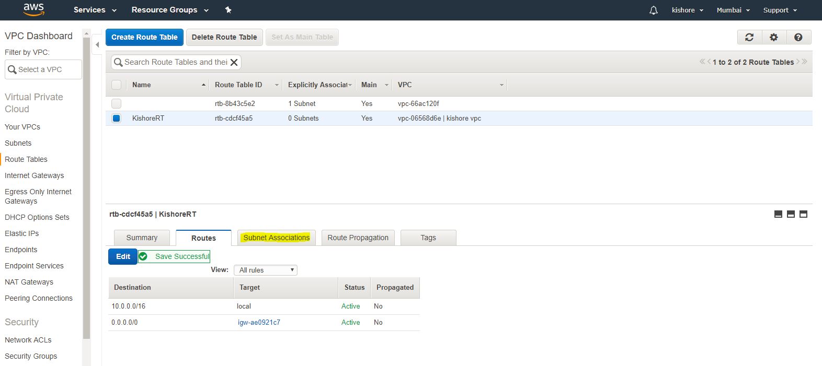Follow the igw-ae0921c7 target link
The height and width of the screenshot is (366, 822).
(x=259, y=322)
